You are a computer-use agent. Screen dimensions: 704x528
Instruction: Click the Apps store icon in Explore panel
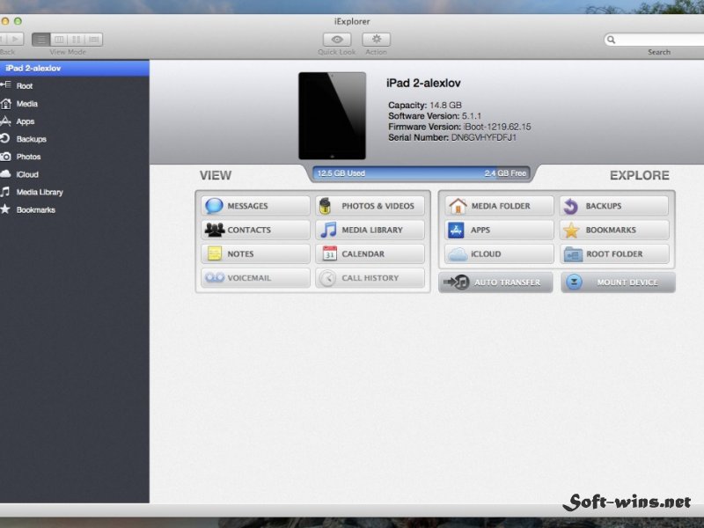point(456,230)
